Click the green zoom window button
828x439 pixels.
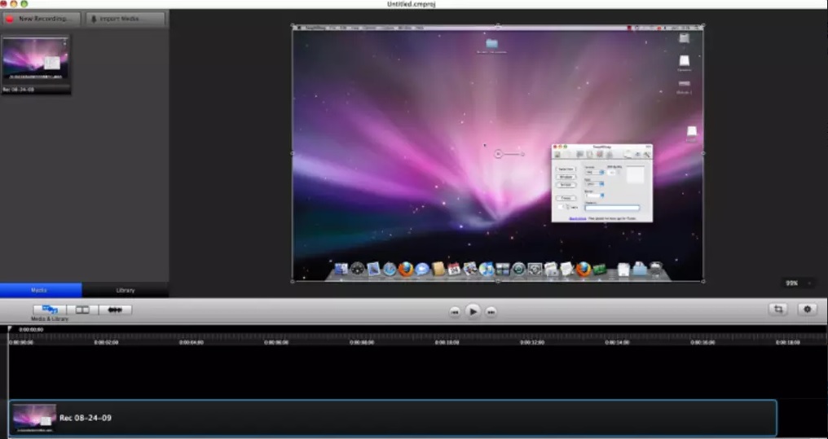24,4
